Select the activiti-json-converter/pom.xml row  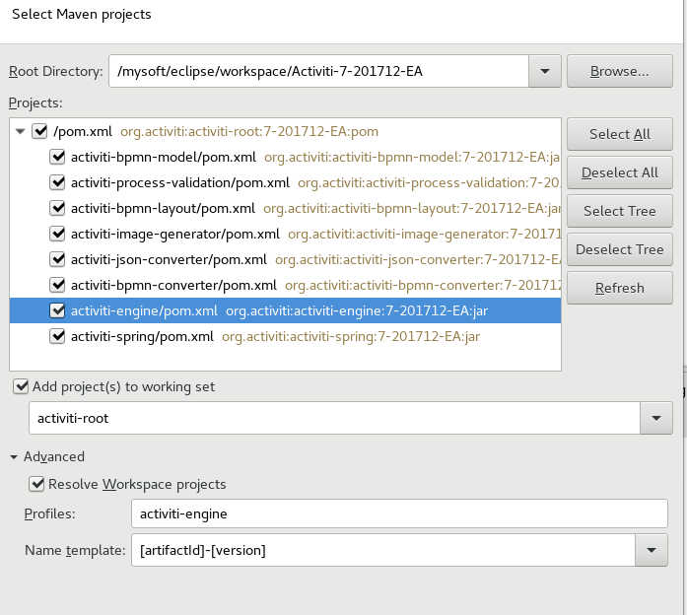tap(169, 259)
